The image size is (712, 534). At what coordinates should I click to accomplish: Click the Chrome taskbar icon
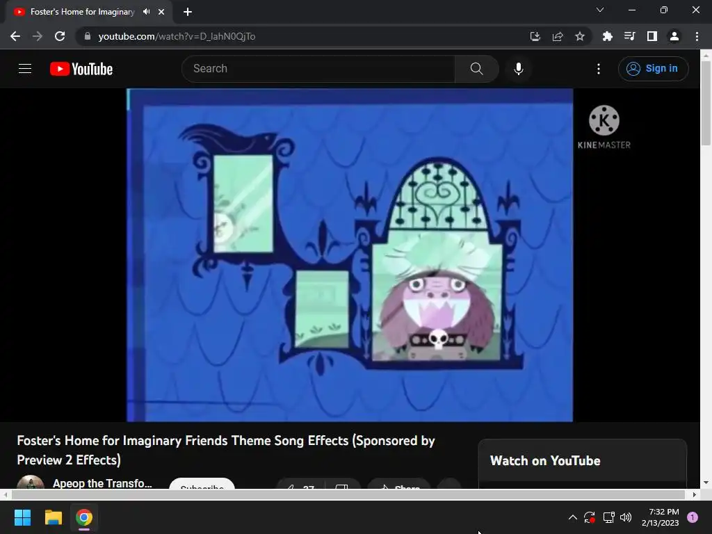84,517
